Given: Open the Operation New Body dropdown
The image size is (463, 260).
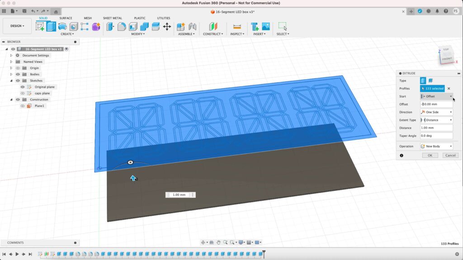Looking at the screenshot, I should (436, 147).
